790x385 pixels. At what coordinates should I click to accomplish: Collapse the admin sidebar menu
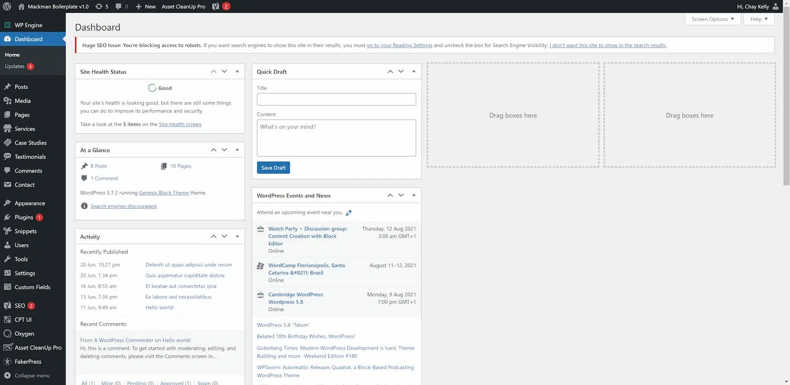pyautogui.click(x=27, y=376)
